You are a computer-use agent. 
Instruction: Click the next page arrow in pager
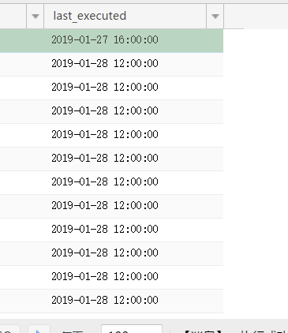pyautogui.click(x=39, y=330)
